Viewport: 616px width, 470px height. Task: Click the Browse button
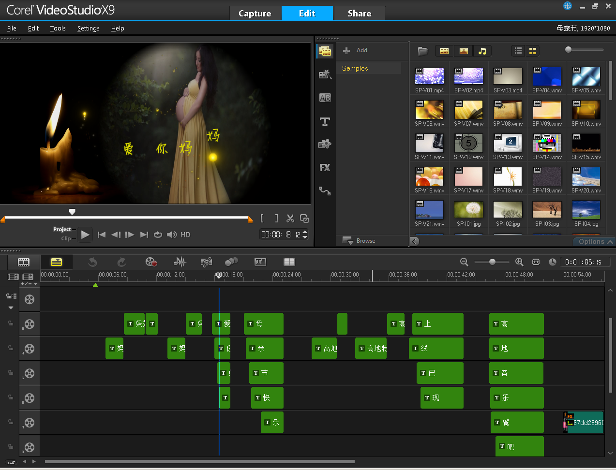359,241
